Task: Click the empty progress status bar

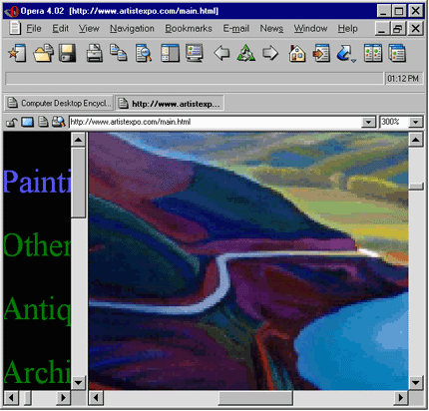Action: click(x=195, y=79)
